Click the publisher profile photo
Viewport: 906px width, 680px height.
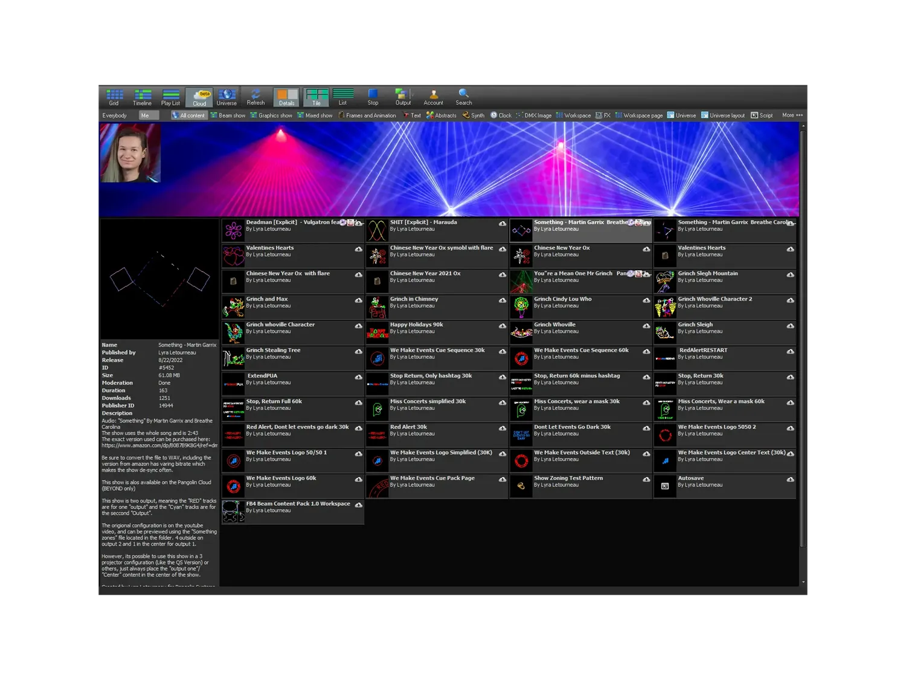(x=130, y=153)
